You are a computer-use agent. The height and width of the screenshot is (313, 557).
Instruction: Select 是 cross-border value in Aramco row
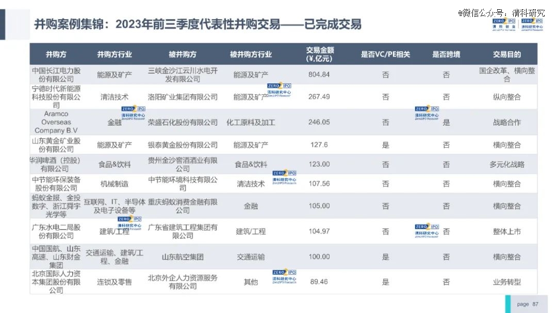pyautogui.click(x=446, y=123)
